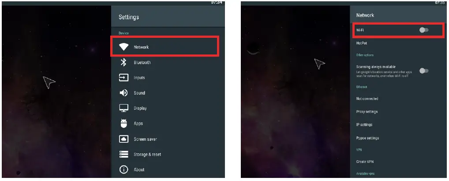The width and height of the screenshot is (449, 181).
Task: Click the Network Wi-Fi icon
Action: coord(123,47)
